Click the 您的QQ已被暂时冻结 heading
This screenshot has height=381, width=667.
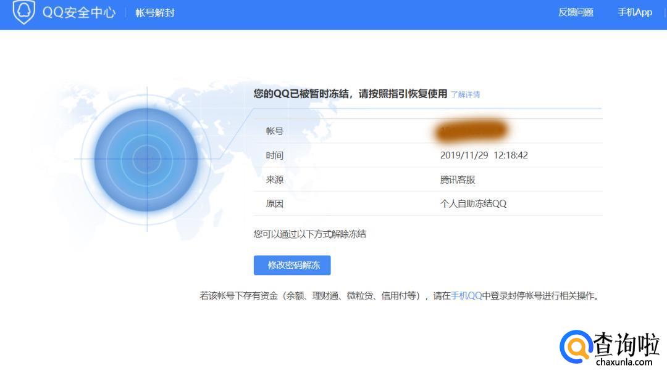pos(350,94)
